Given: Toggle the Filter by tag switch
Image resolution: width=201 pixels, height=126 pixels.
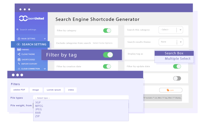Looking at the screenshot, I should click(x=108, y=55).
